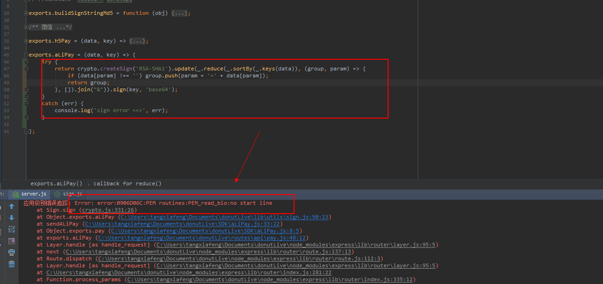Click the 'sign error ==>' string
Viewport: 603px width, 284px height.
click(119, 110)
